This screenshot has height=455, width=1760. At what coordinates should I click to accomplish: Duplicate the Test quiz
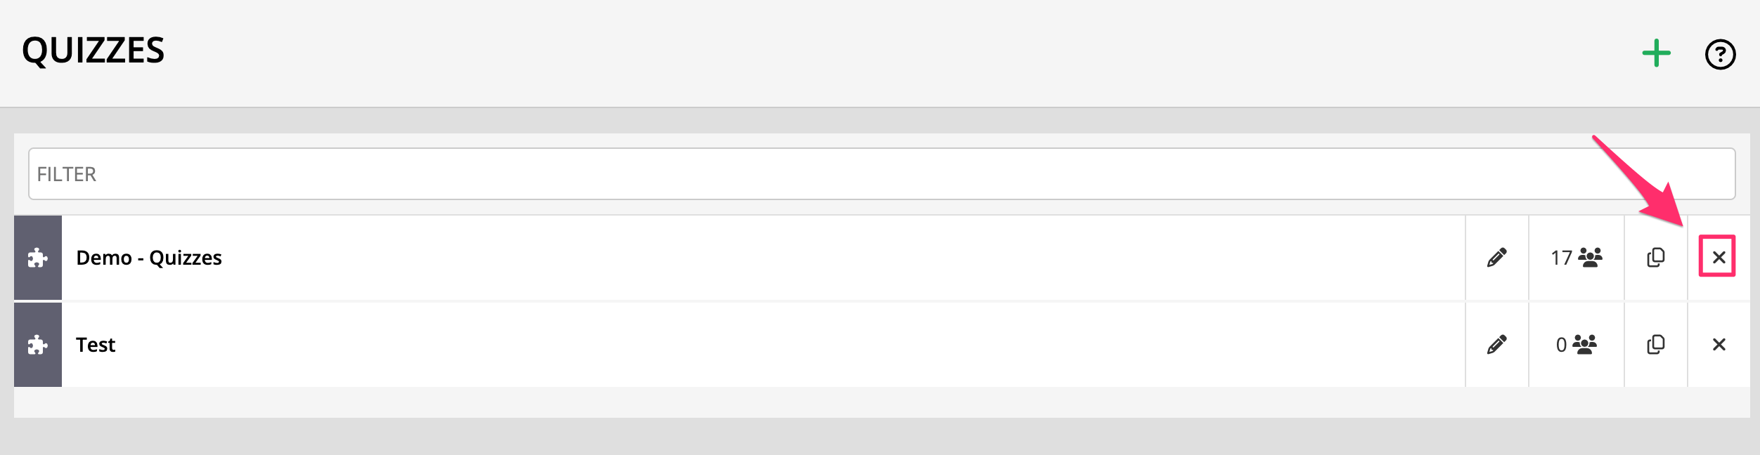(1655, 345)
